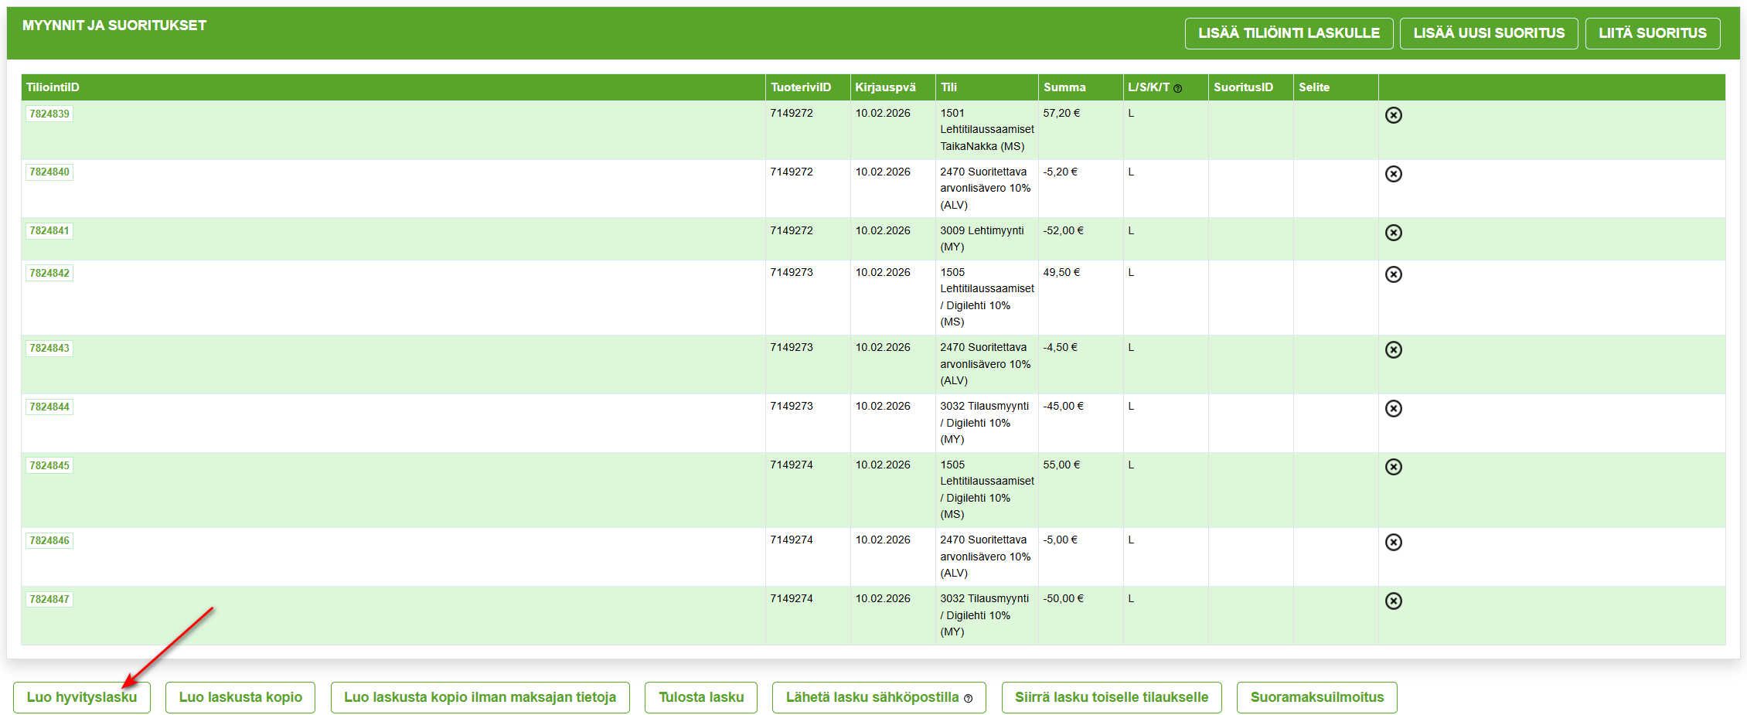Click Liitä suoritus button

pyautogui.click(x=1652, y=33)
